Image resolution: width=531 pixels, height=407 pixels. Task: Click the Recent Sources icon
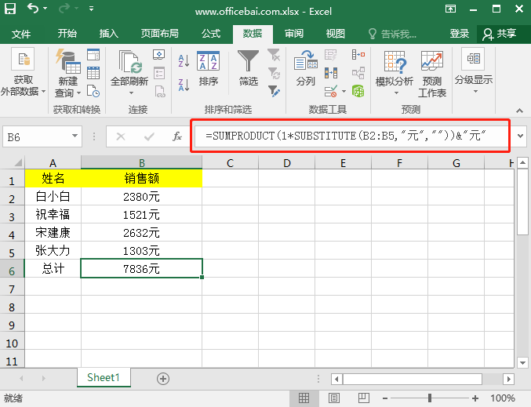(x=93, y=91)
